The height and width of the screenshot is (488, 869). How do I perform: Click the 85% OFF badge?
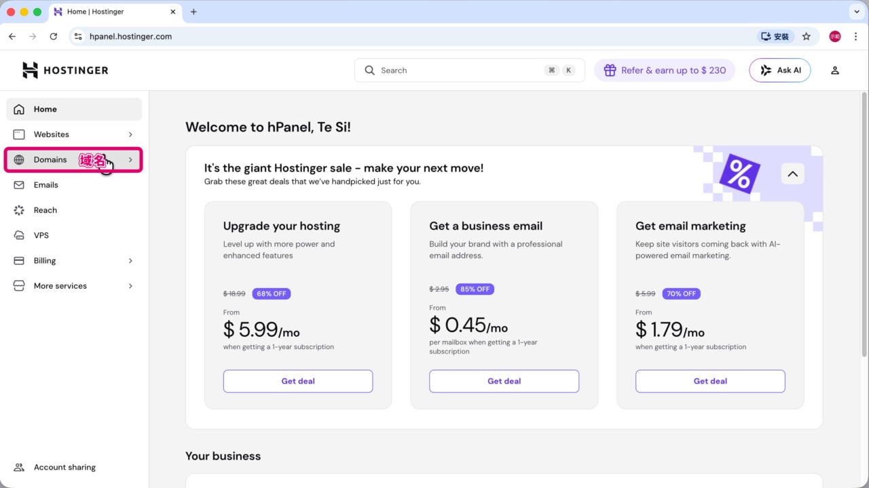475,289
